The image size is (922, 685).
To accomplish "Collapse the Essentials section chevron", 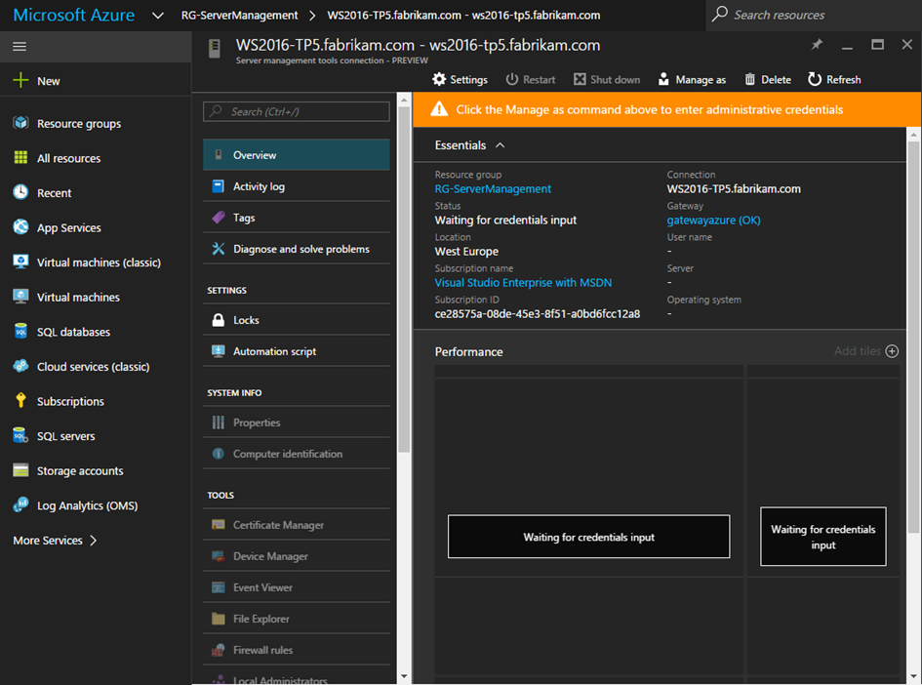I will (500, 145).
